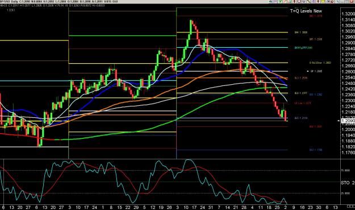Screen dimensions: 355x210
Task: Click the 25.0000 stochastic level label
Action: point(345,193)
